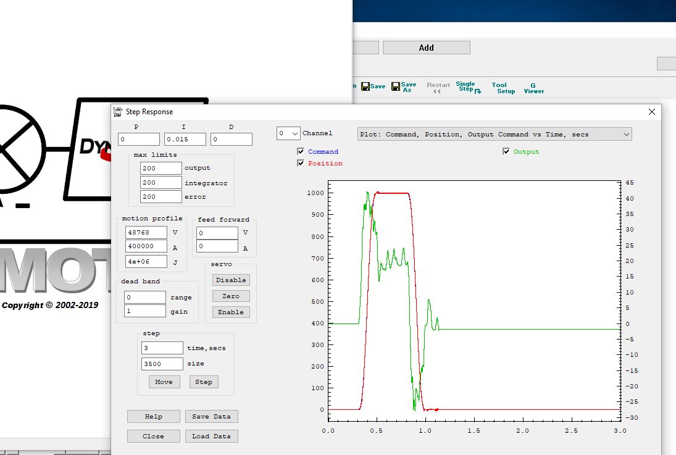Image resolution: width=676 pixels, height=455 pixels.
Task: Open the Channel dropdown
Action: (x=288, y=133)
